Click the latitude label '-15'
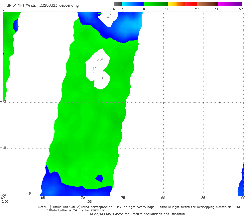Screen dimensions: 246x216 click(x=3, y=148)
